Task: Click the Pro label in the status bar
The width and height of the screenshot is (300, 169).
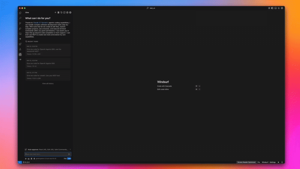Action: click(259, 162)
